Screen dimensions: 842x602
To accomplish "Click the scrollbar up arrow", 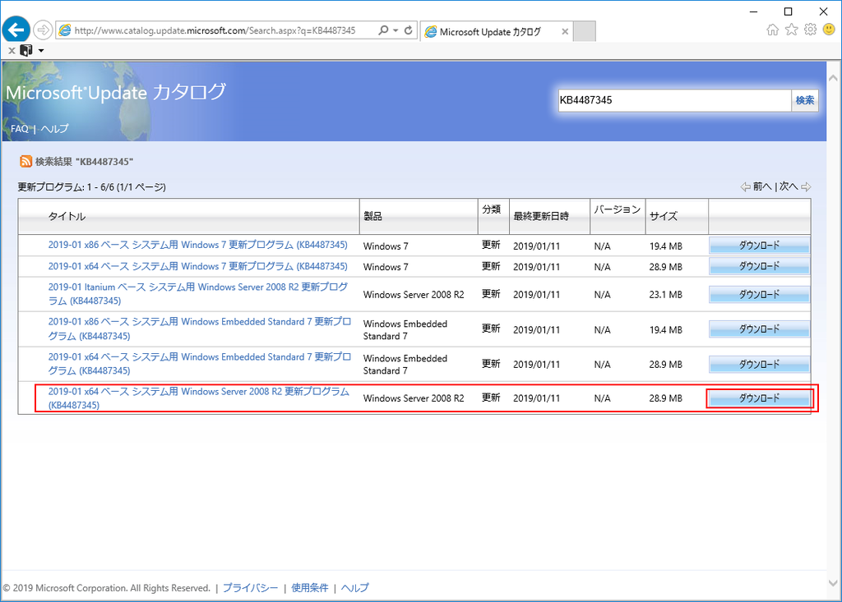I will click(833, 78).
